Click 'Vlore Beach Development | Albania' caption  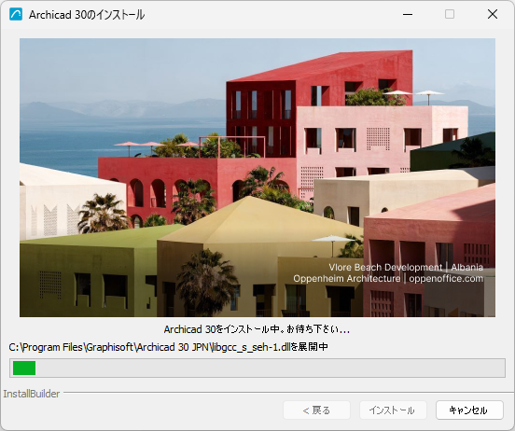(x=406, y=268)
